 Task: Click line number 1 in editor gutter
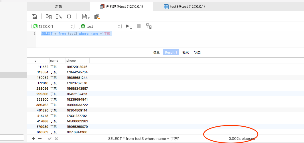[35, 34]
